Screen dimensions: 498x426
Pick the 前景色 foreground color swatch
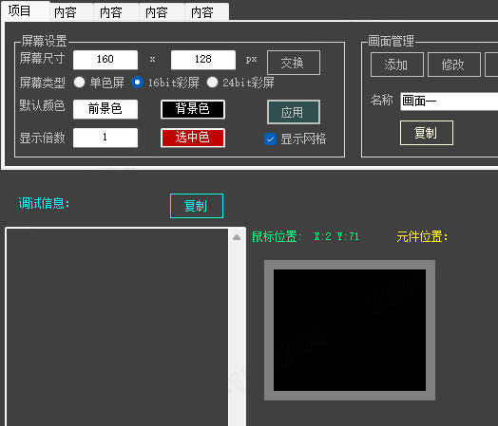[105, 109]
